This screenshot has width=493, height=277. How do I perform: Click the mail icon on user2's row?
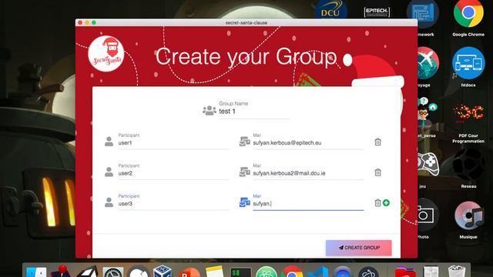pos(245,172)
